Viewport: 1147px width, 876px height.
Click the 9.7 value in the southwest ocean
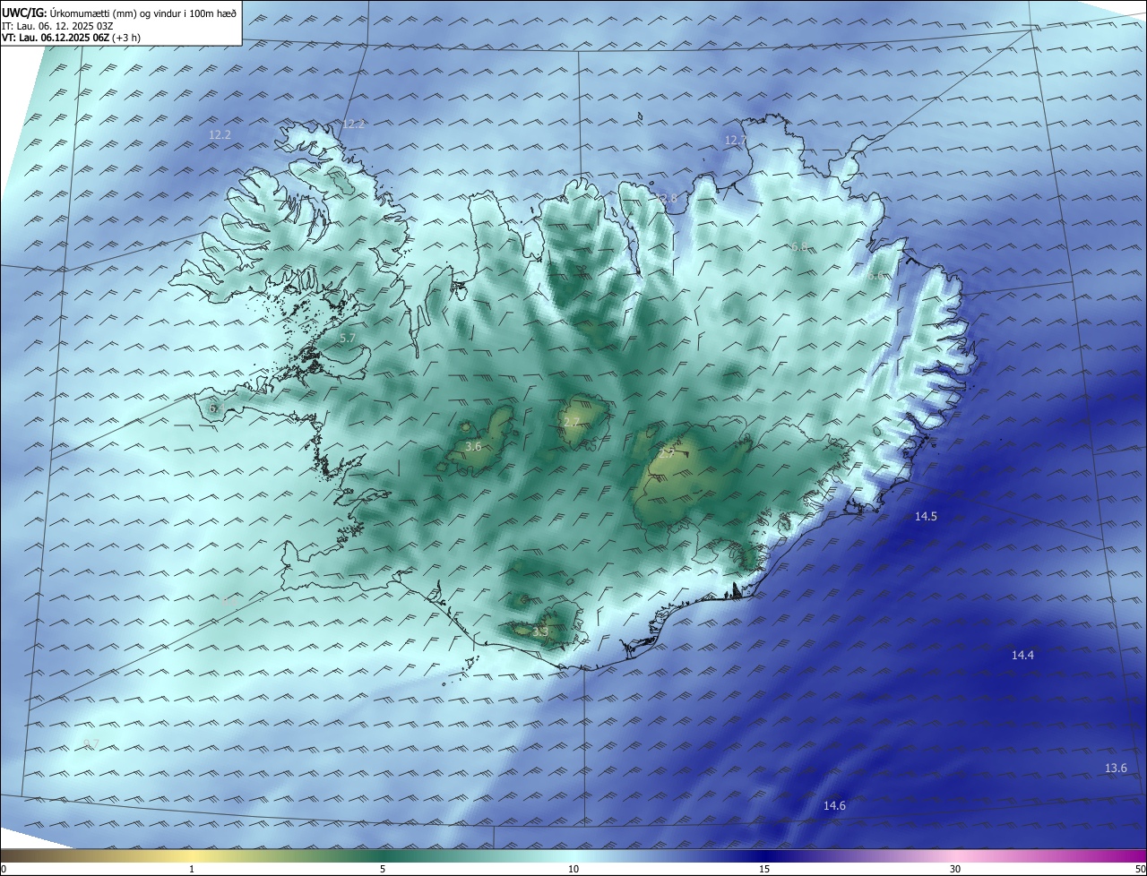tap(91, 744)
